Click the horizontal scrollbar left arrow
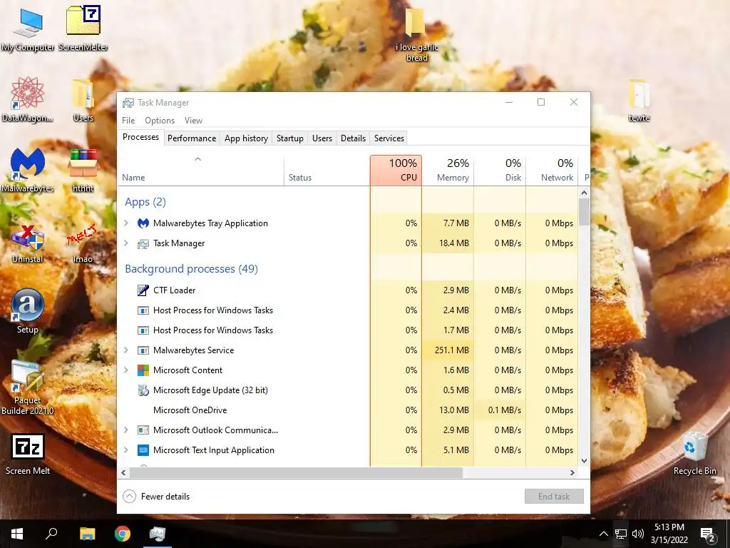 point(123,472)
